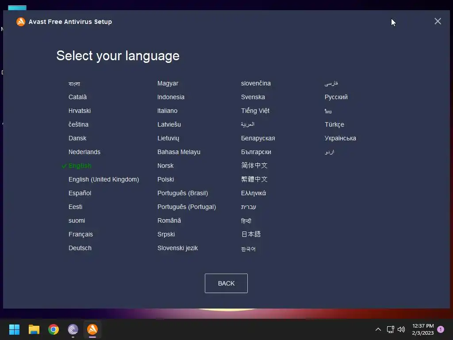Viewport: 453px width, 340px height.
Task: Choose Bahasa Melayu language
Action: point(179,152)
